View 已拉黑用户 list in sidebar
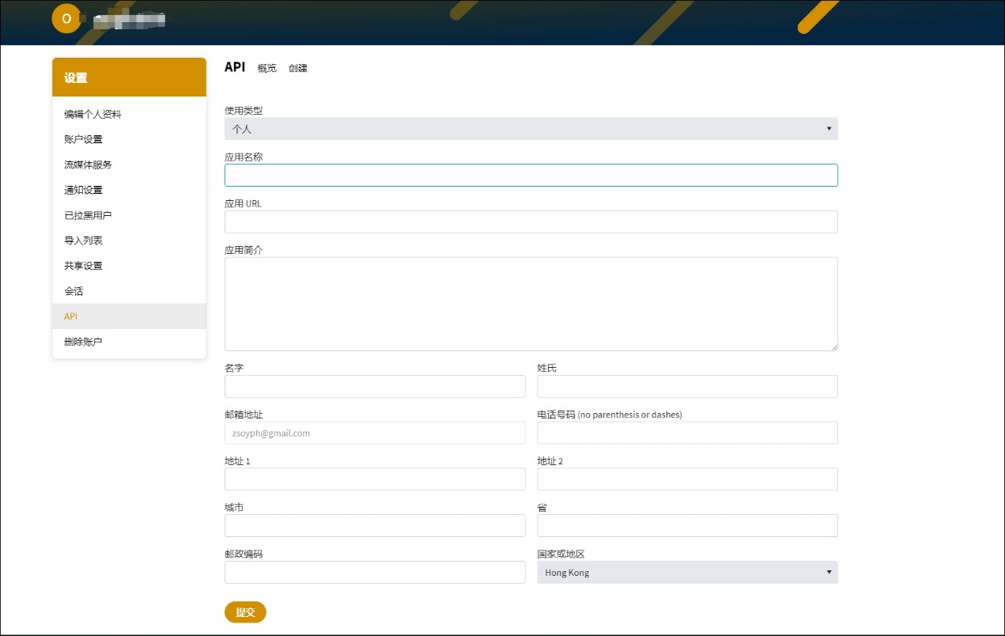 tap(88, 215)
